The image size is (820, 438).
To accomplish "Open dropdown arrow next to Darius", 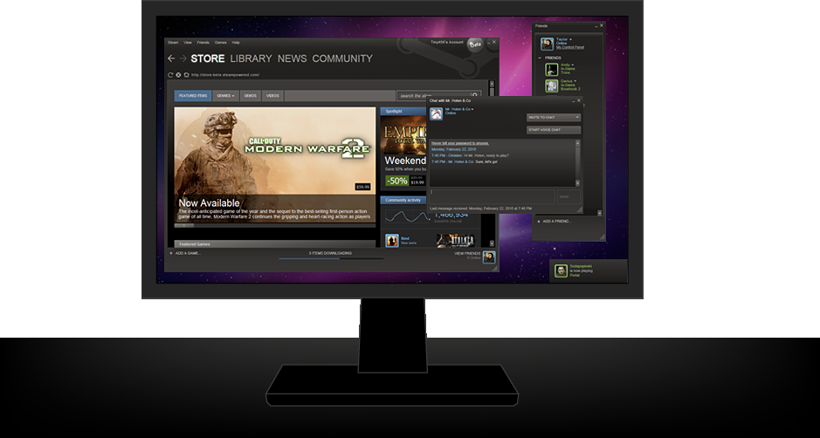I will pyautogui.click(x=575, y=81).
